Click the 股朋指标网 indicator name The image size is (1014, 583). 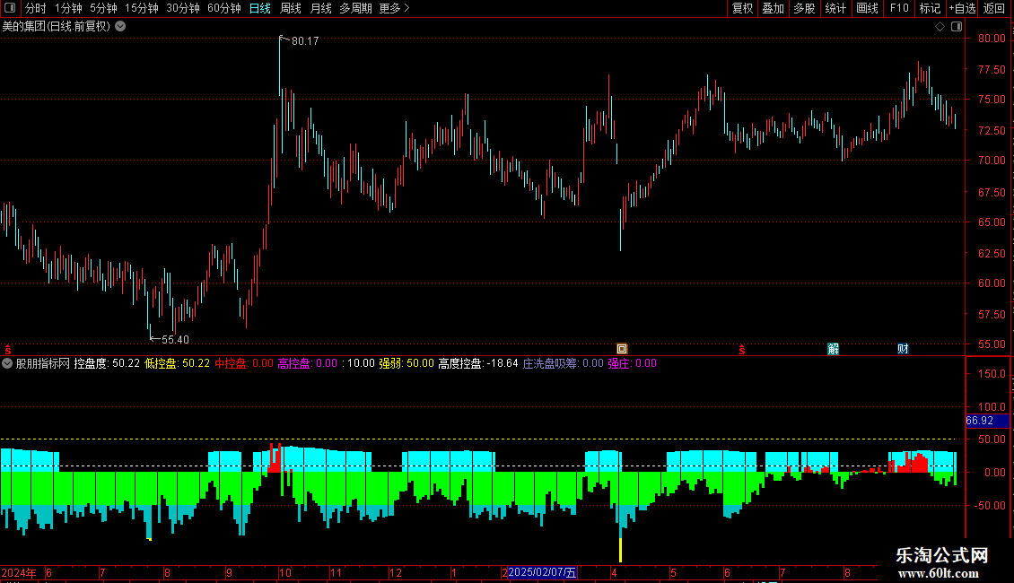click(x=43, y=363)
